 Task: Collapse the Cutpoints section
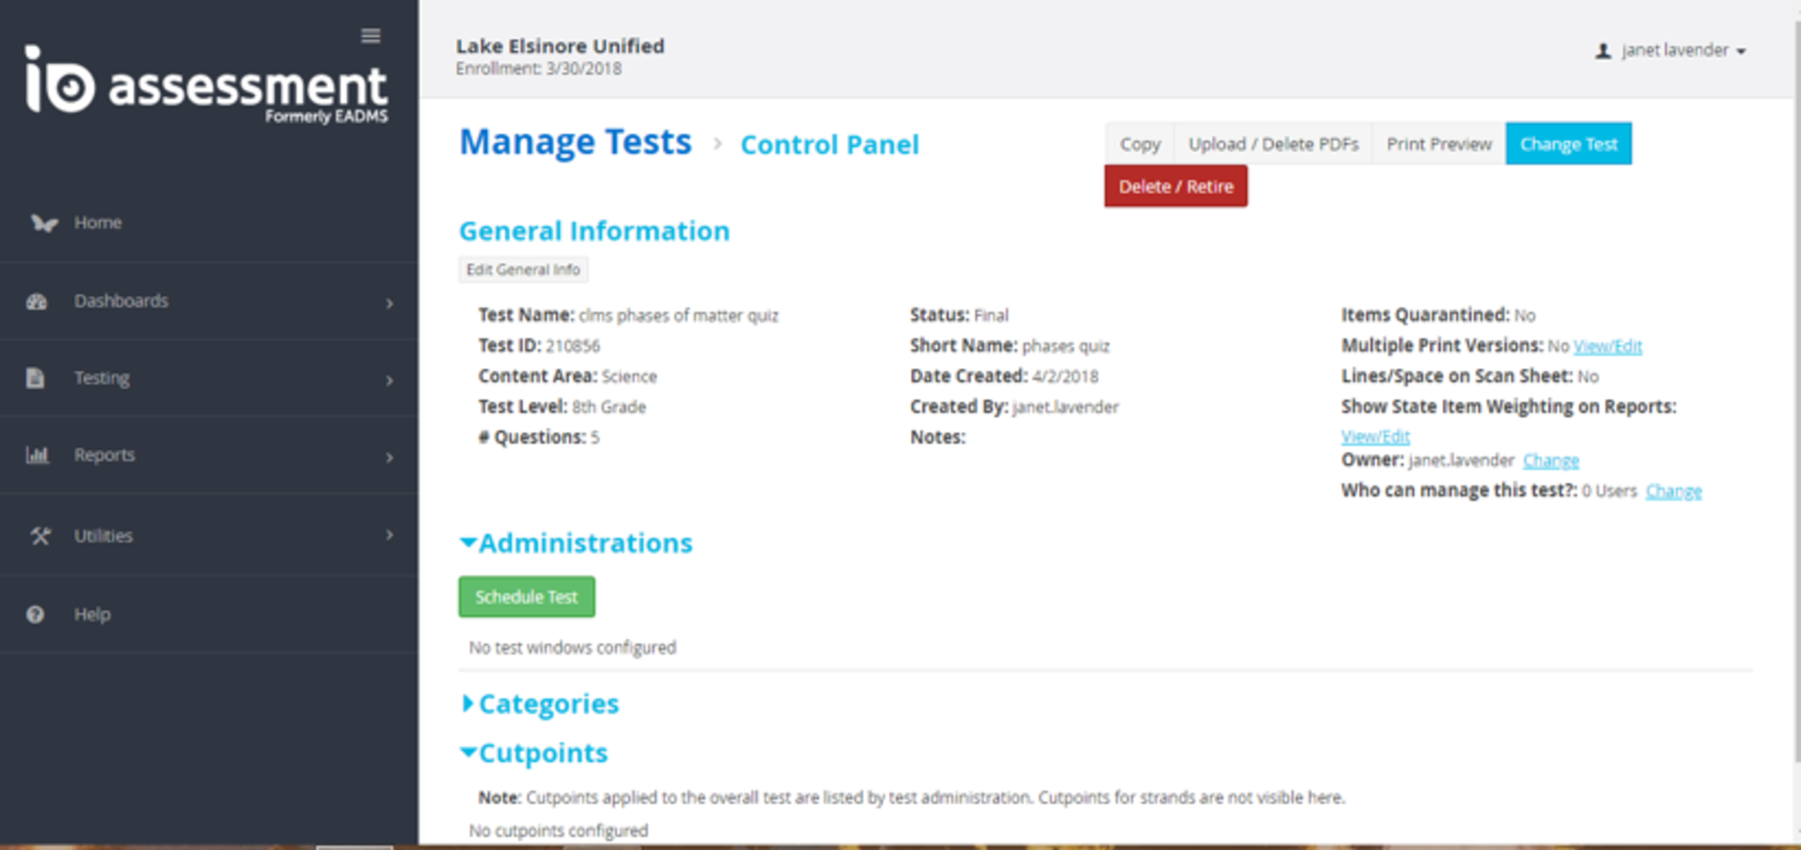[469, 752]
